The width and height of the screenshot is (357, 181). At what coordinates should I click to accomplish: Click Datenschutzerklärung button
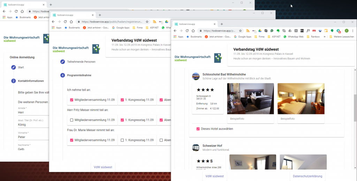[x=307, y=176]
